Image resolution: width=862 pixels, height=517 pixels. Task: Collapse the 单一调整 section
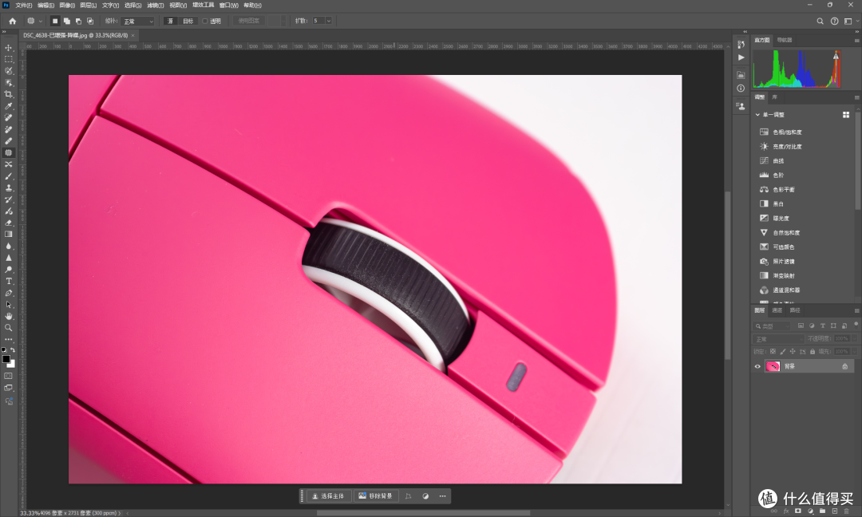[757, 115]
